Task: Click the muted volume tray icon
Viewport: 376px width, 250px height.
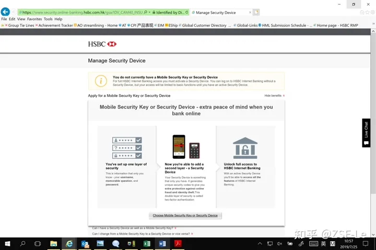Action: (x=279, y=244)
